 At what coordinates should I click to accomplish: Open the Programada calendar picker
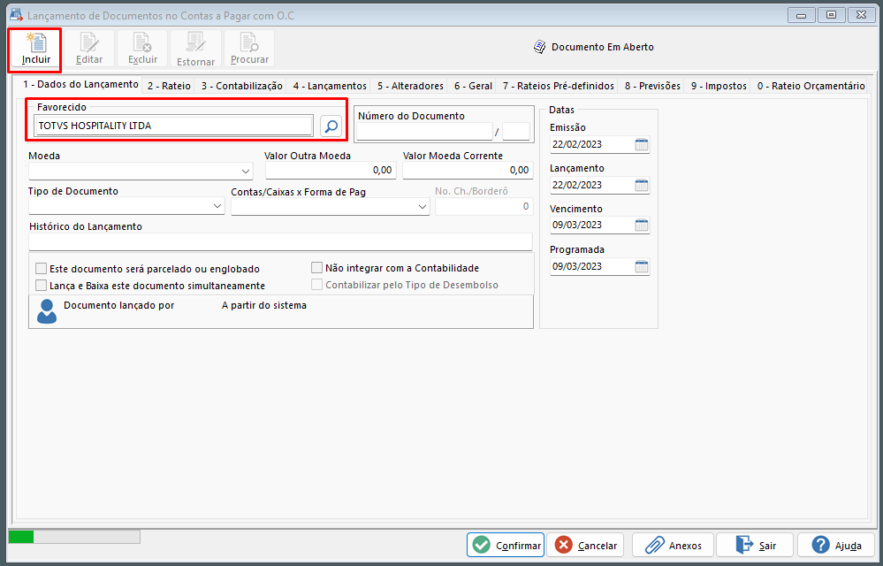click(x=642, y=266)
